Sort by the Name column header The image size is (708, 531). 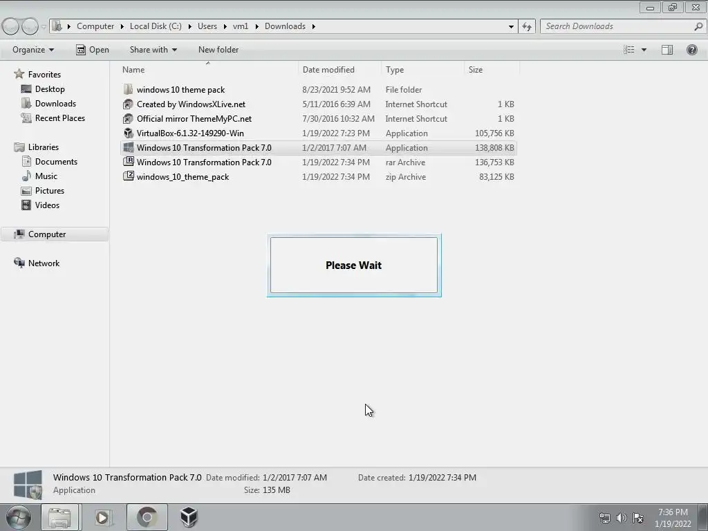coord(207,70)
